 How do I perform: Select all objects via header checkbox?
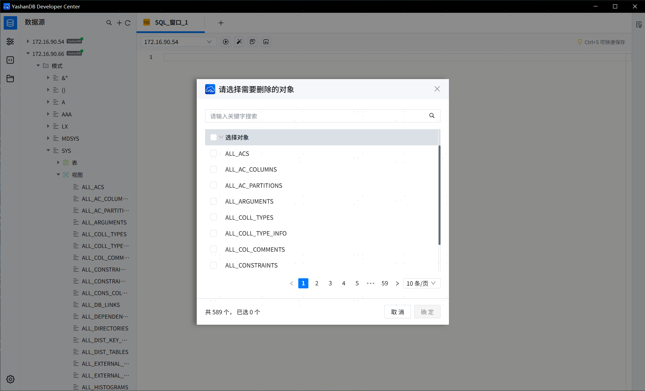(x=214, y=137)
